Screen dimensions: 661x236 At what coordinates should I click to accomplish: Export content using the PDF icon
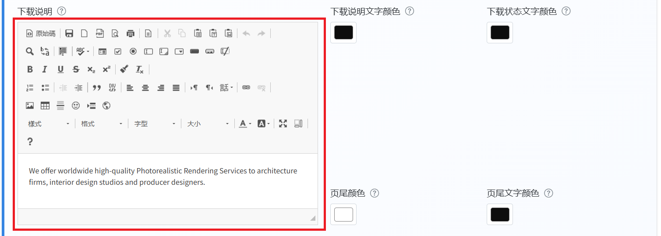(99, 33)
